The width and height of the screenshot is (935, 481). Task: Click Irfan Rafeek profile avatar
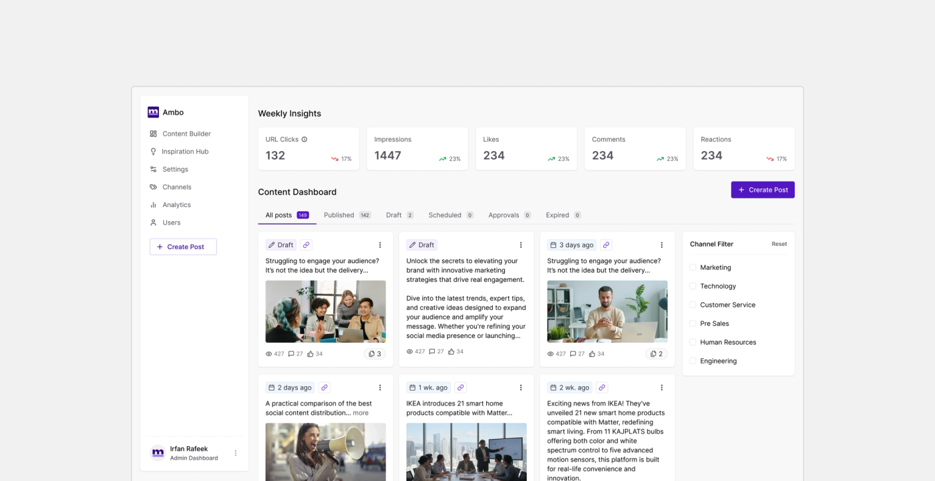(158, 453)
